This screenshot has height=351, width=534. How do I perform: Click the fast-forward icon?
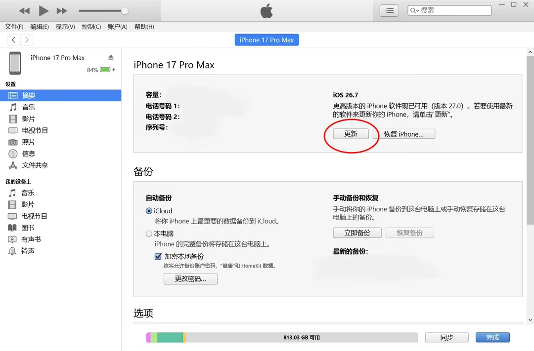pos(62,11)
